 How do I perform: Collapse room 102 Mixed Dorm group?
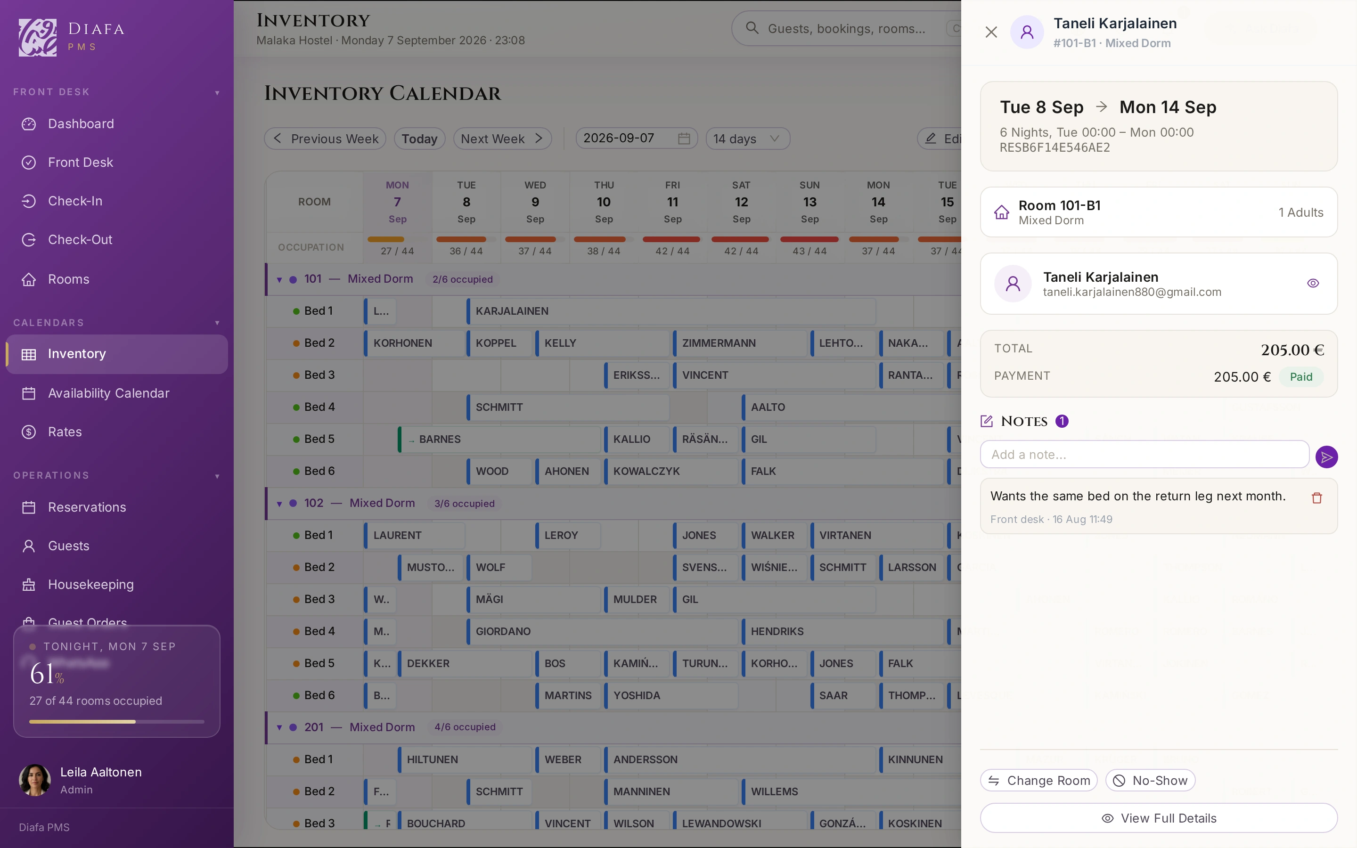point(279,504)
